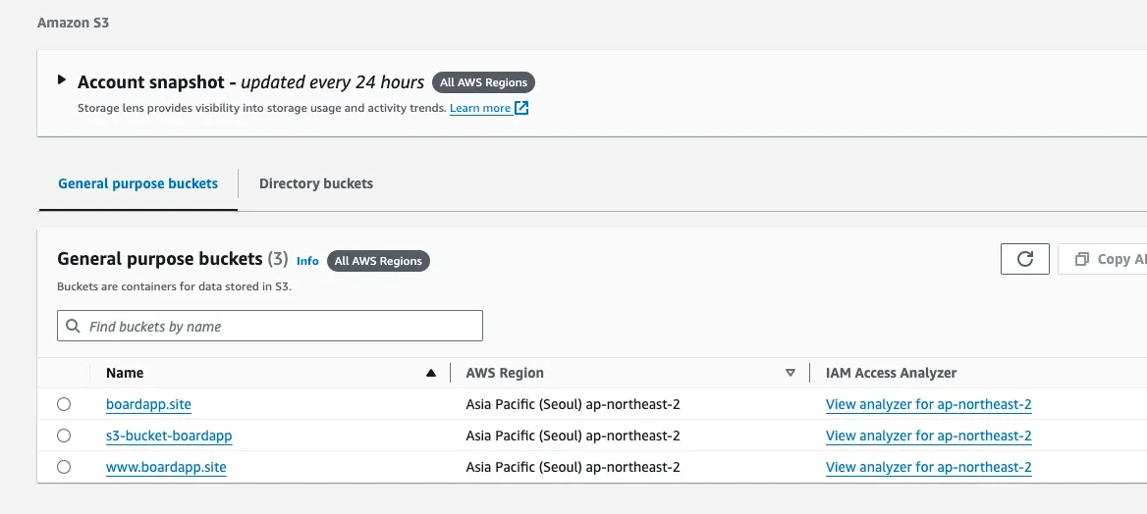Screen dimensions: 1147x514
Task: Click the Copy ARN copy icon
Action: click(1082, 259)
